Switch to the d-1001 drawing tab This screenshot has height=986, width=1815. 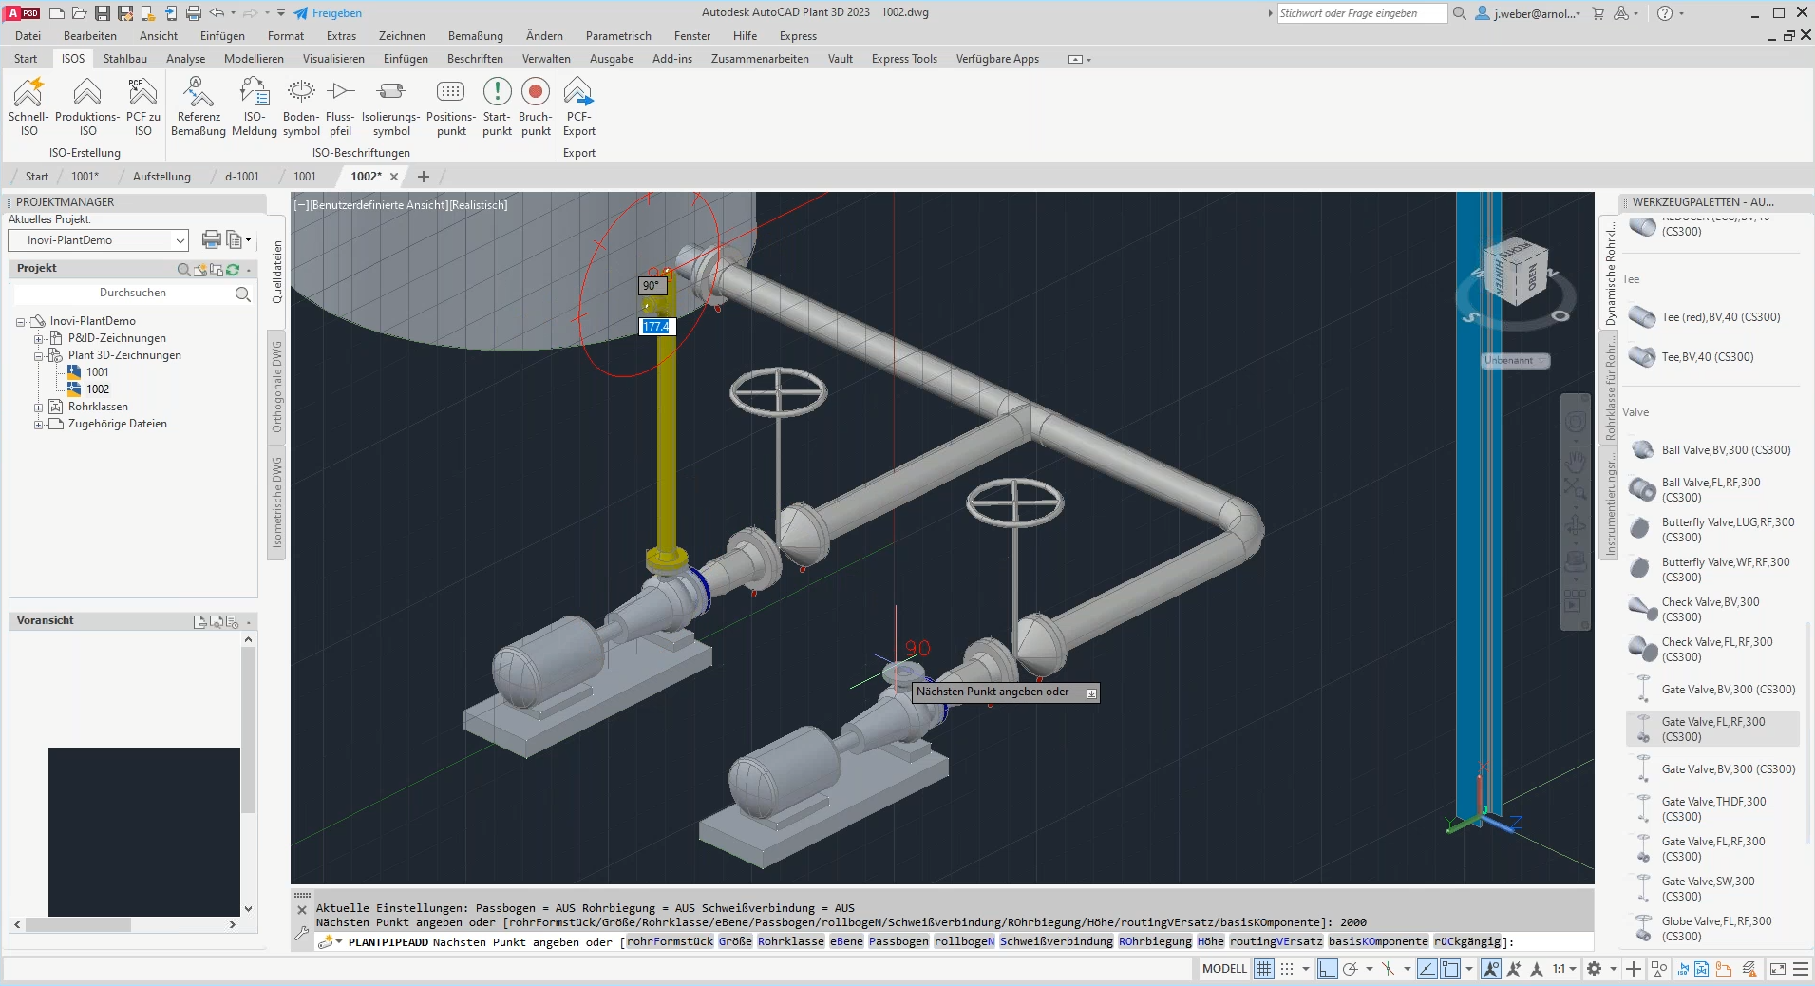click(x=241, y=177)
